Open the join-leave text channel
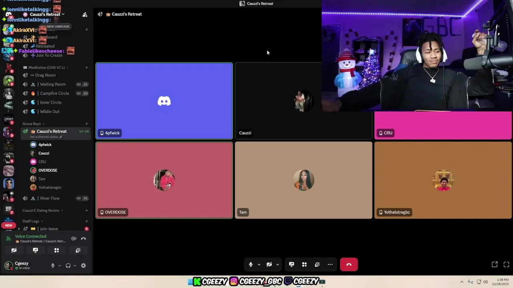Viewport: 513px width, 288px height. (x=55, y=229)
